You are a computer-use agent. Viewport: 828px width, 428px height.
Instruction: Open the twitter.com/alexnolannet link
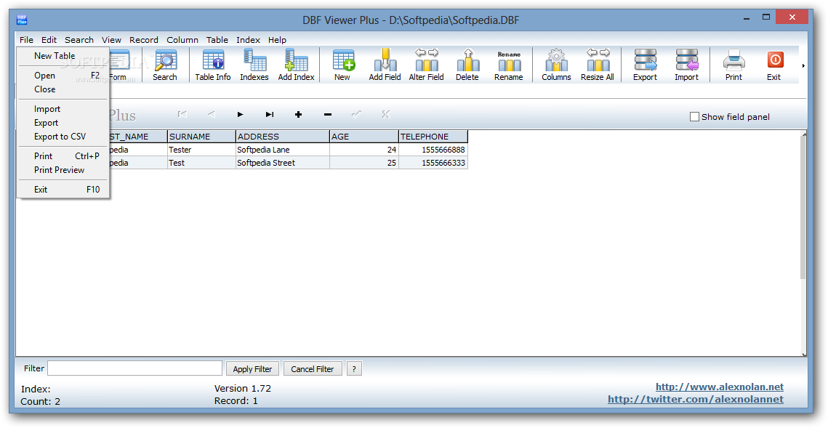696,399
